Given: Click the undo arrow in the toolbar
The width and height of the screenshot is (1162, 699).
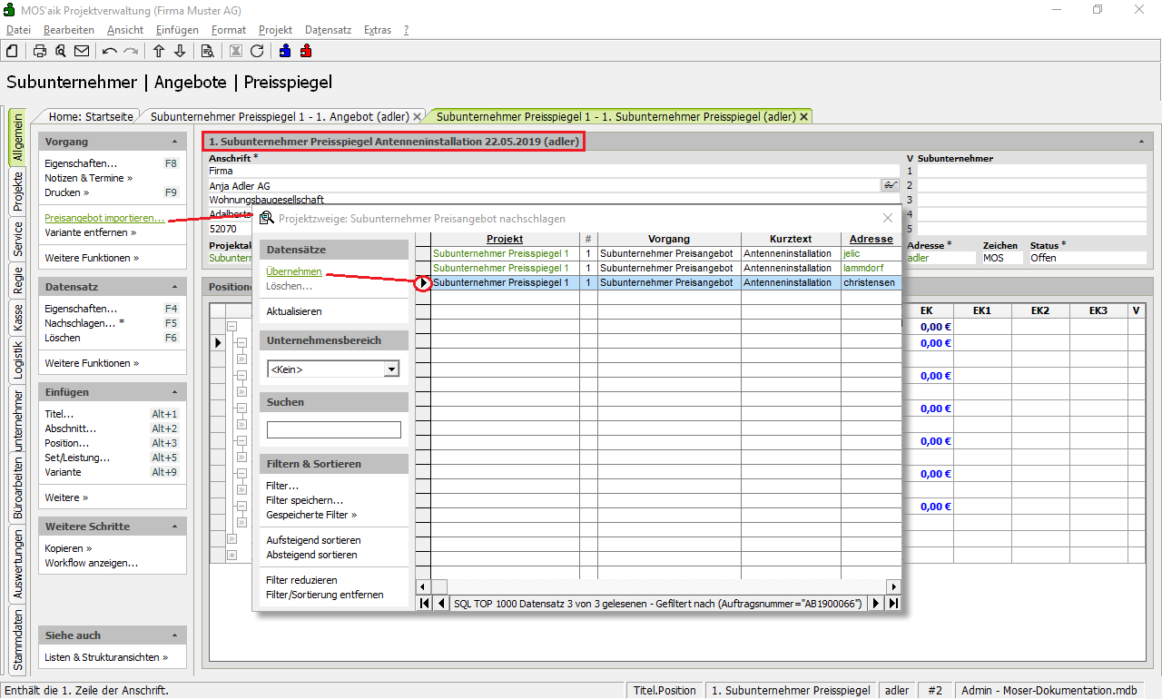Looking at the screenshot, I should (x=110, y=51).
